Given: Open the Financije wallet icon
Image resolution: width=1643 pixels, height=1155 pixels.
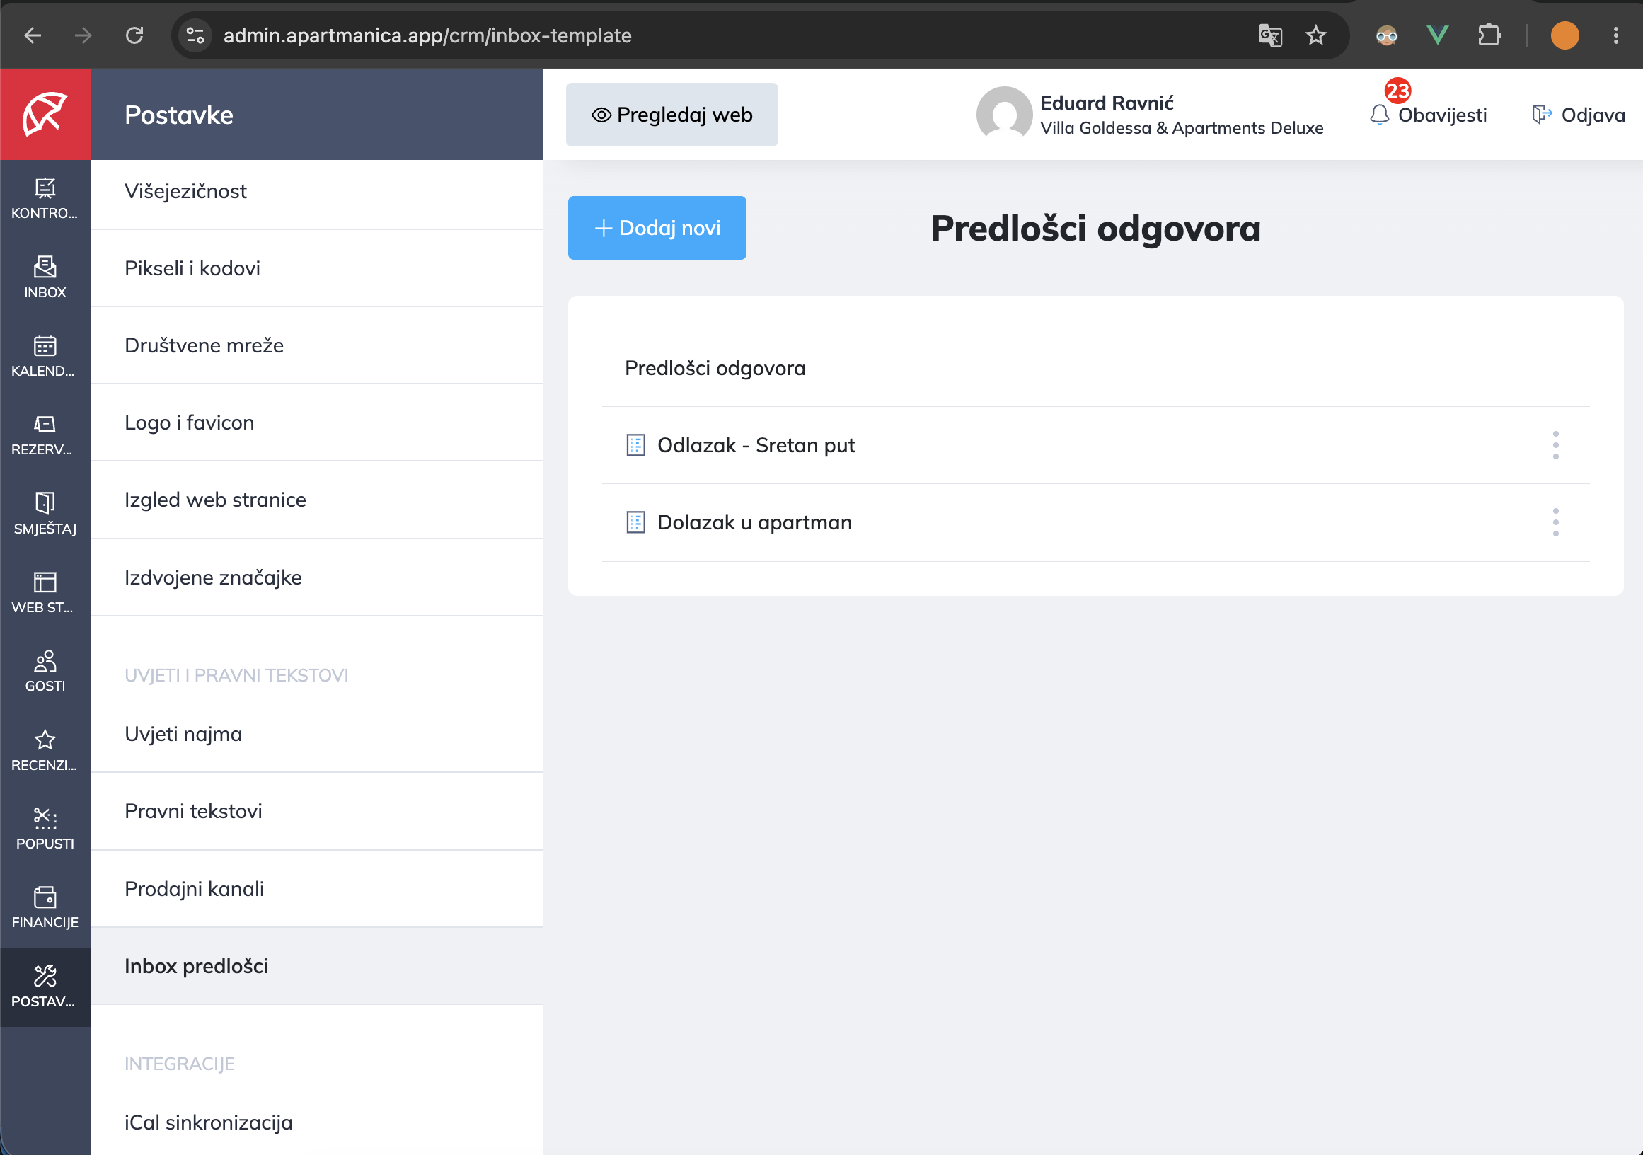Looking at the screenshot, I should coord(45,897).
